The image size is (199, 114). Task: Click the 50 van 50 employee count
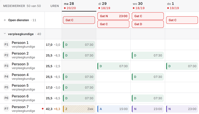click(34, 6)
